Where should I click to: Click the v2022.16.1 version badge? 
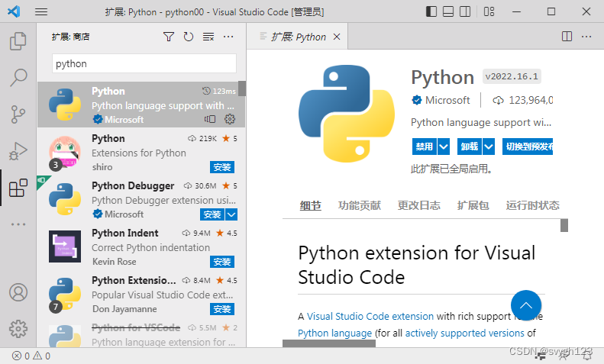[512, 76]
